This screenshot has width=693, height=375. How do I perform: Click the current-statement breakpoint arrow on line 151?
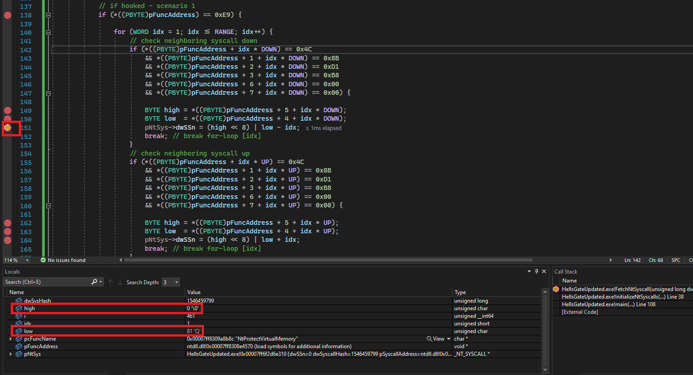point(8,128)
